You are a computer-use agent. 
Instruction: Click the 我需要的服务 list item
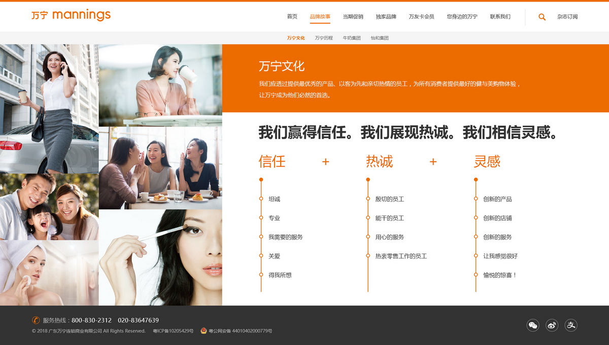[x=286, y=237]
